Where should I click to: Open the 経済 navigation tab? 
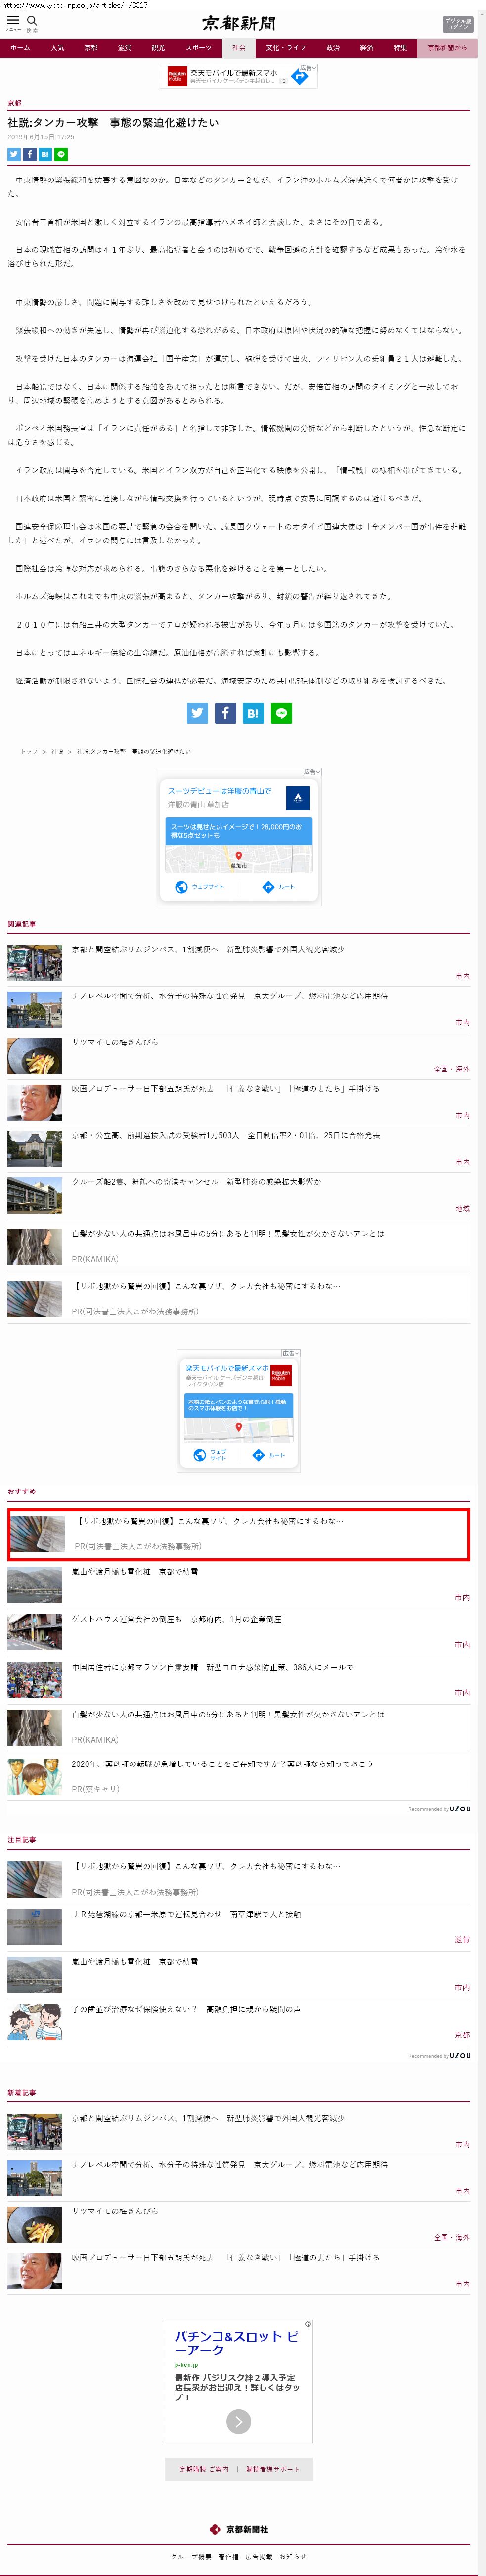pos(367,48)
